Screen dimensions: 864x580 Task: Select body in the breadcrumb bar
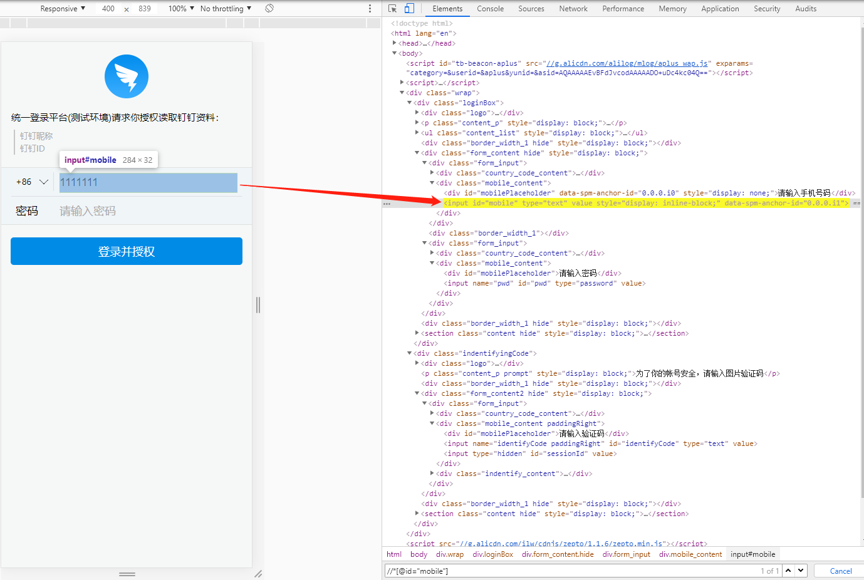click(419, 554)
